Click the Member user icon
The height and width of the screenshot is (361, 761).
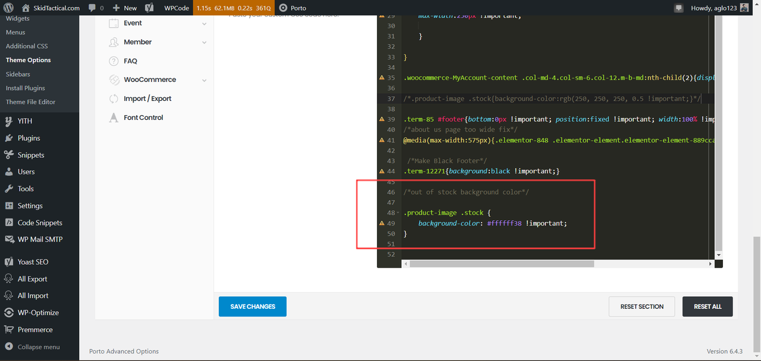114,42
